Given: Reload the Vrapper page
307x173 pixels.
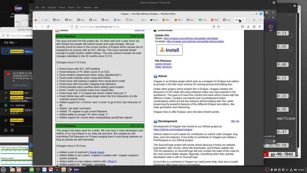Looking at the screenshot, I should (x=48, y=27).
